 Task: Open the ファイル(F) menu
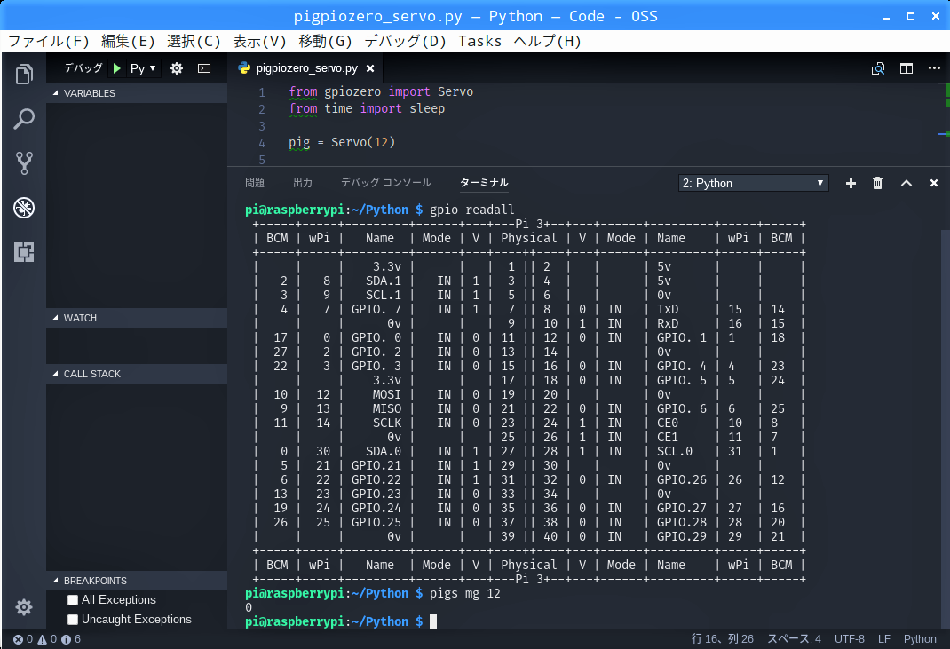click(x=49, y=41)
